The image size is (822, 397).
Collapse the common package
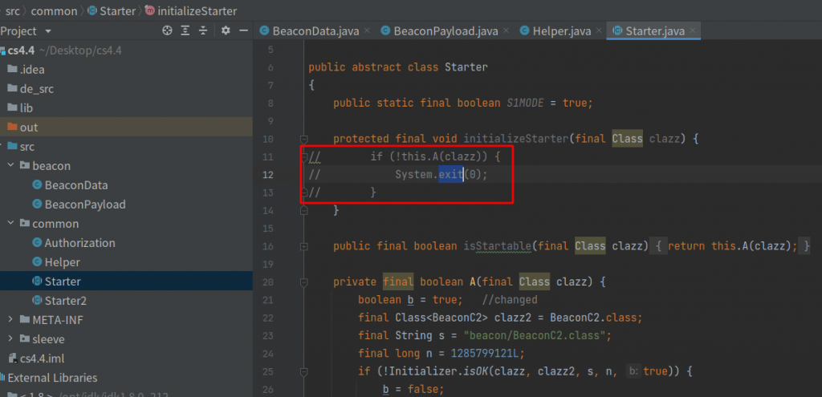[10, 224]
